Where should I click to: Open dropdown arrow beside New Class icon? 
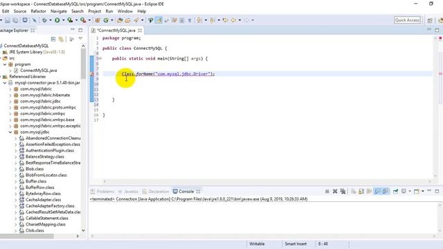click(112, 20)
